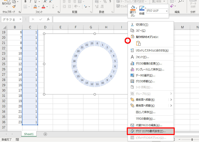Click the Select All corner triangle
This screenshot has height=142, width=199.
point(5,27)
